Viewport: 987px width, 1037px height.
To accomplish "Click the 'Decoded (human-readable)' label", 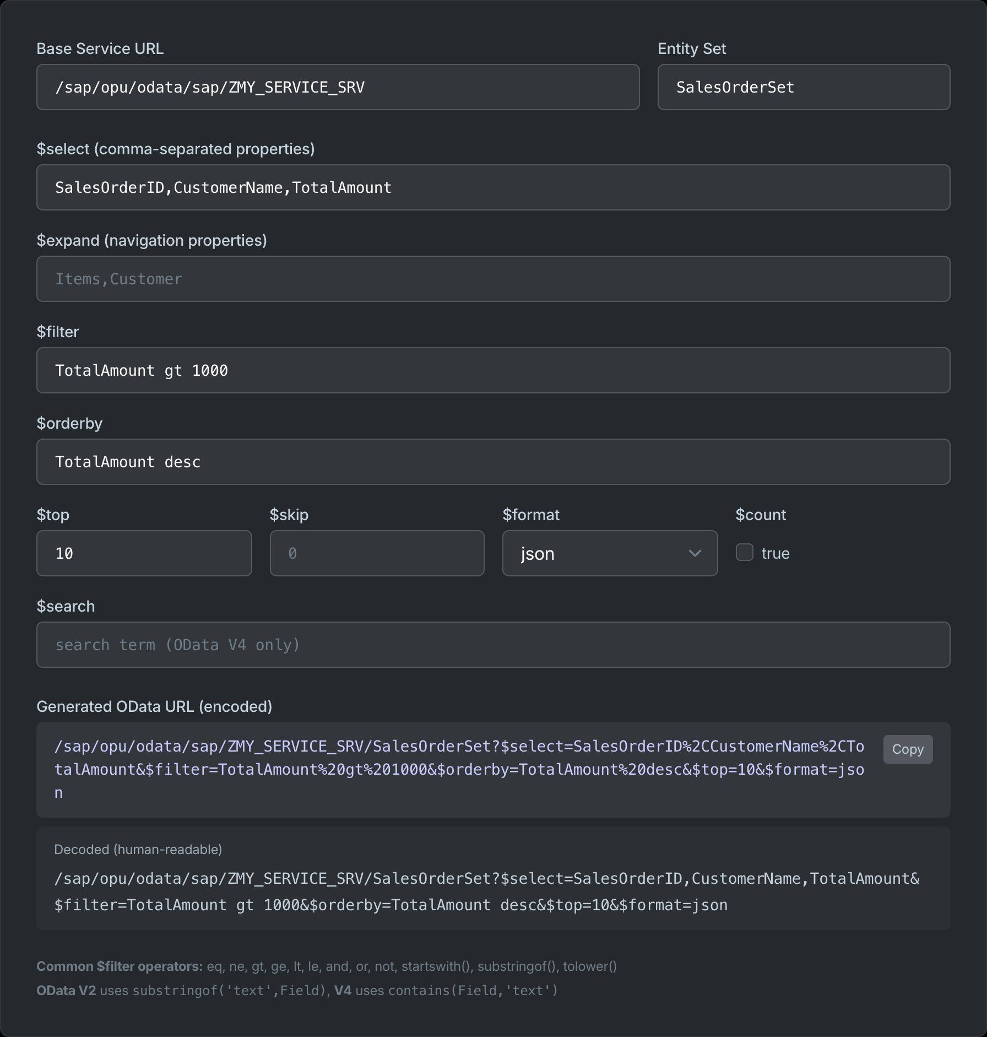I will tap(138, 849).
